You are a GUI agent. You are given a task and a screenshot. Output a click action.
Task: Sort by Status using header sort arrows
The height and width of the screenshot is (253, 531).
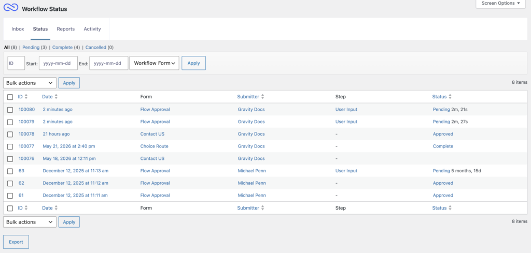click(450, 97)
